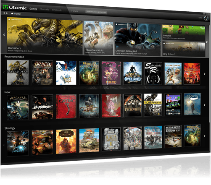Open the NecroVision cover
Screen dimensions: 211x185
click(132, 105)
